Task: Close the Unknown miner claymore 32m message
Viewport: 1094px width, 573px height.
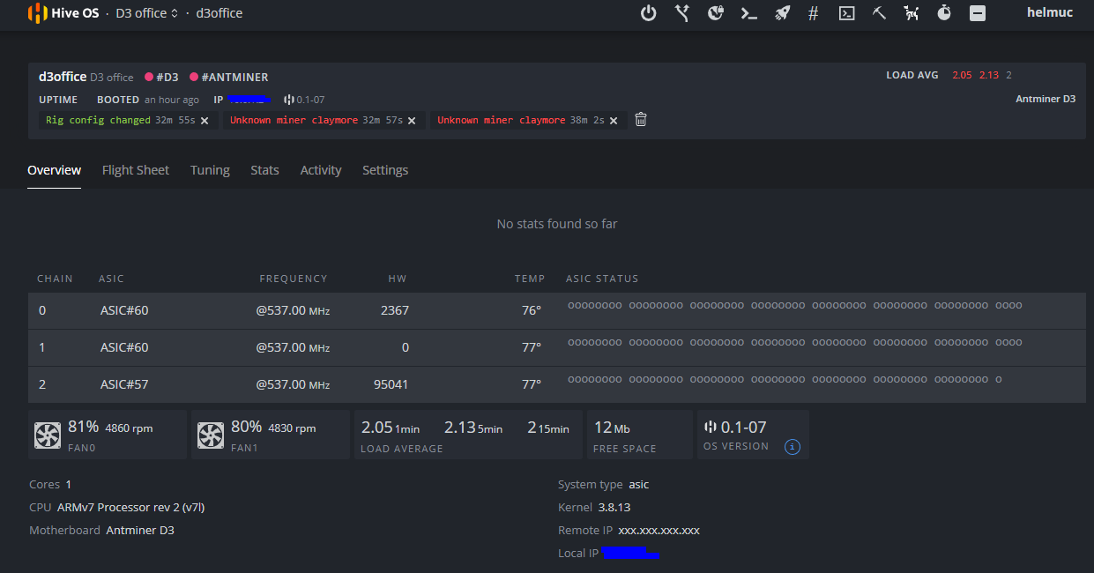Action: point(412,121)
